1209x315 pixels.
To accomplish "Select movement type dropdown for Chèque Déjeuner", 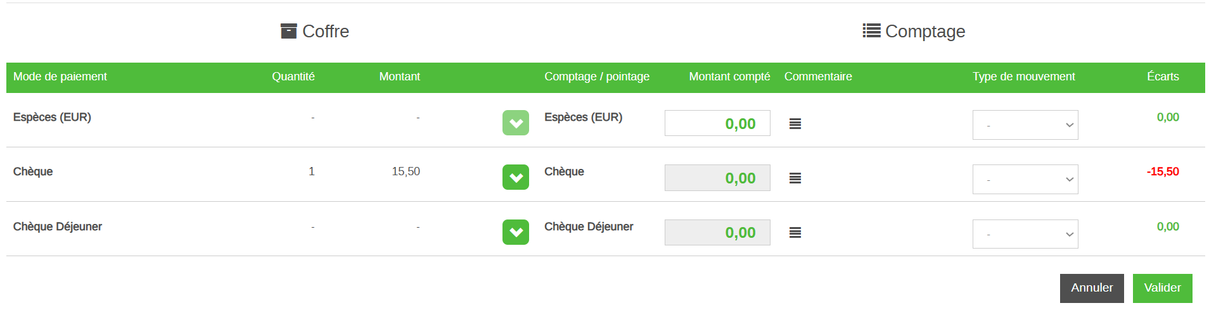I will 1025,234.
